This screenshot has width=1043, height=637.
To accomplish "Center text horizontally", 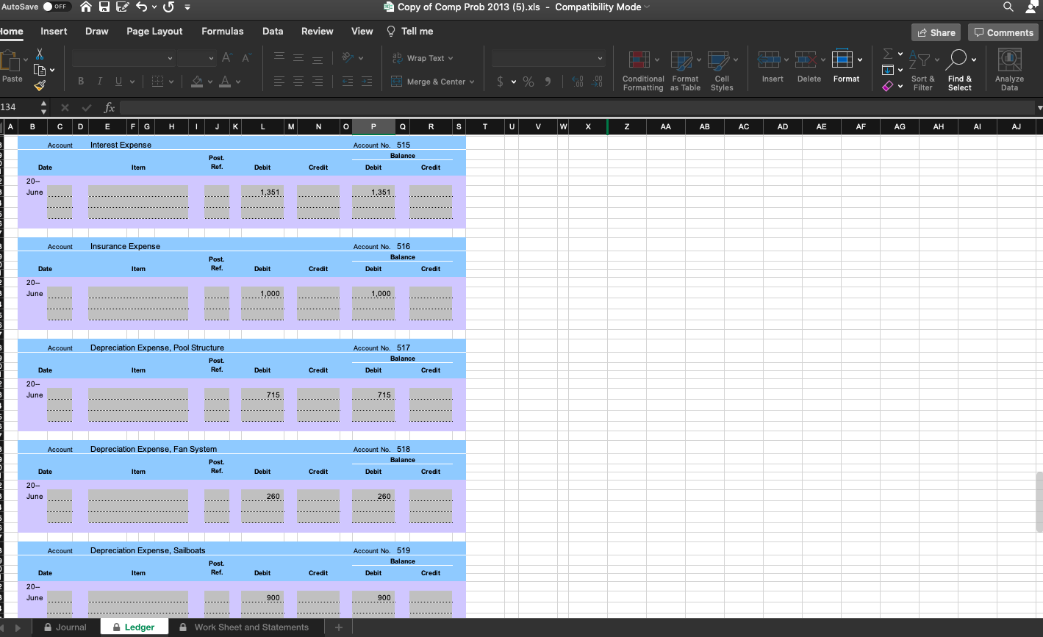I will (x=298, y=82).
